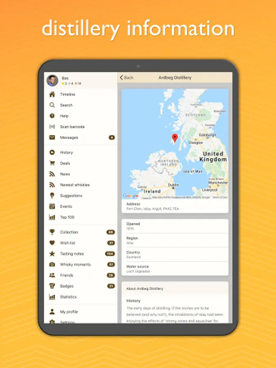Click the Friends count badge
The width and height of the screenshot is (276, 368).
tap(111, 275)
